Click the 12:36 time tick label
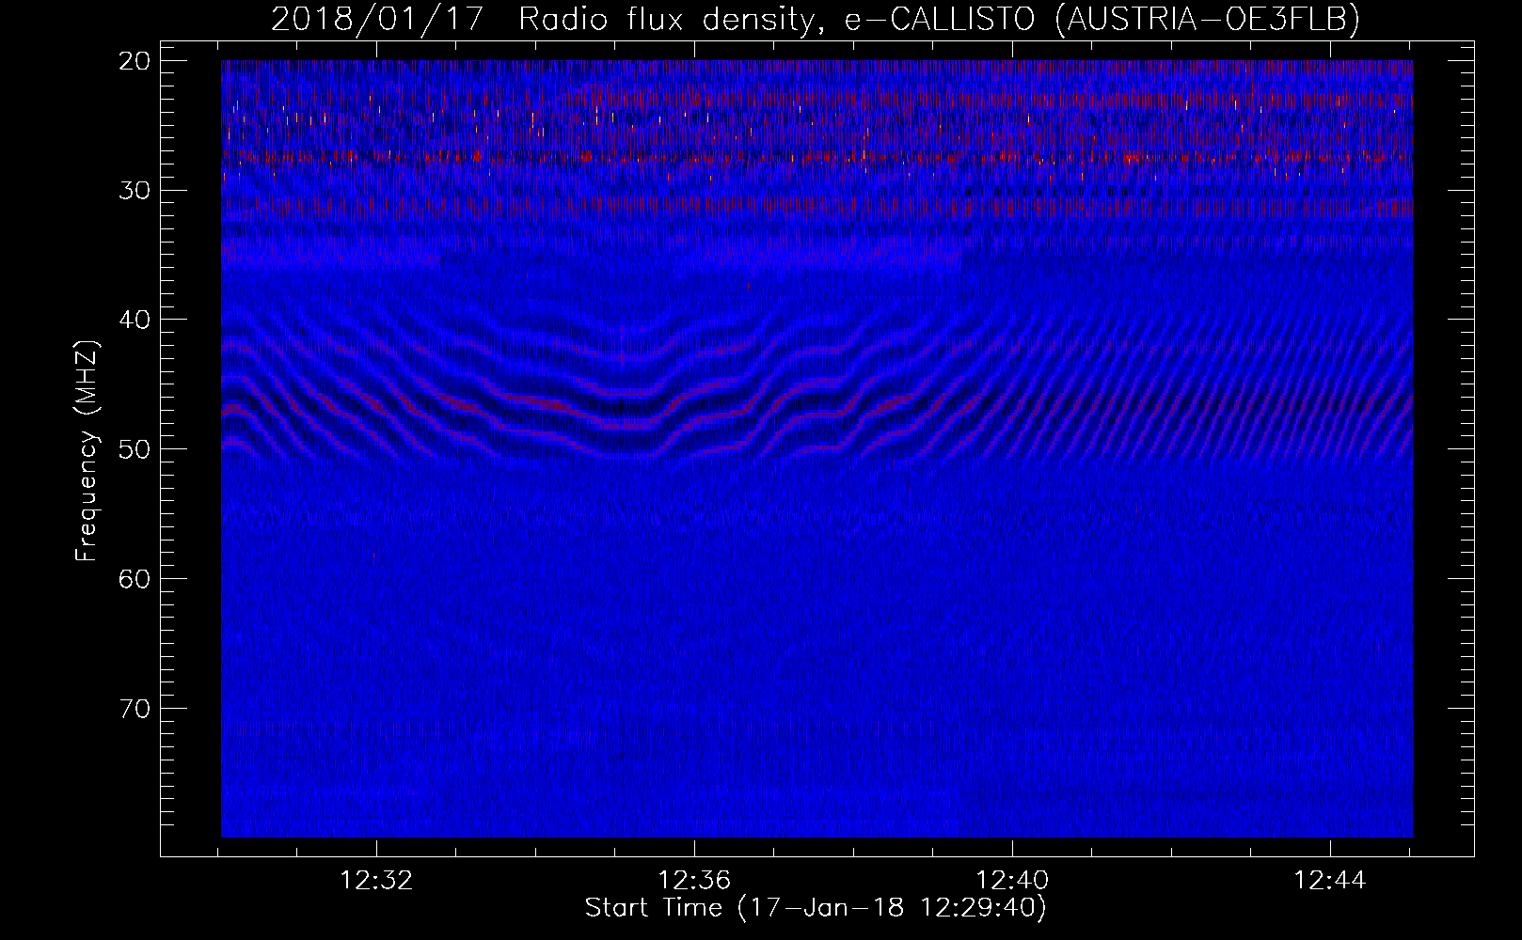 pyautogui.click(x=694, y=881)
